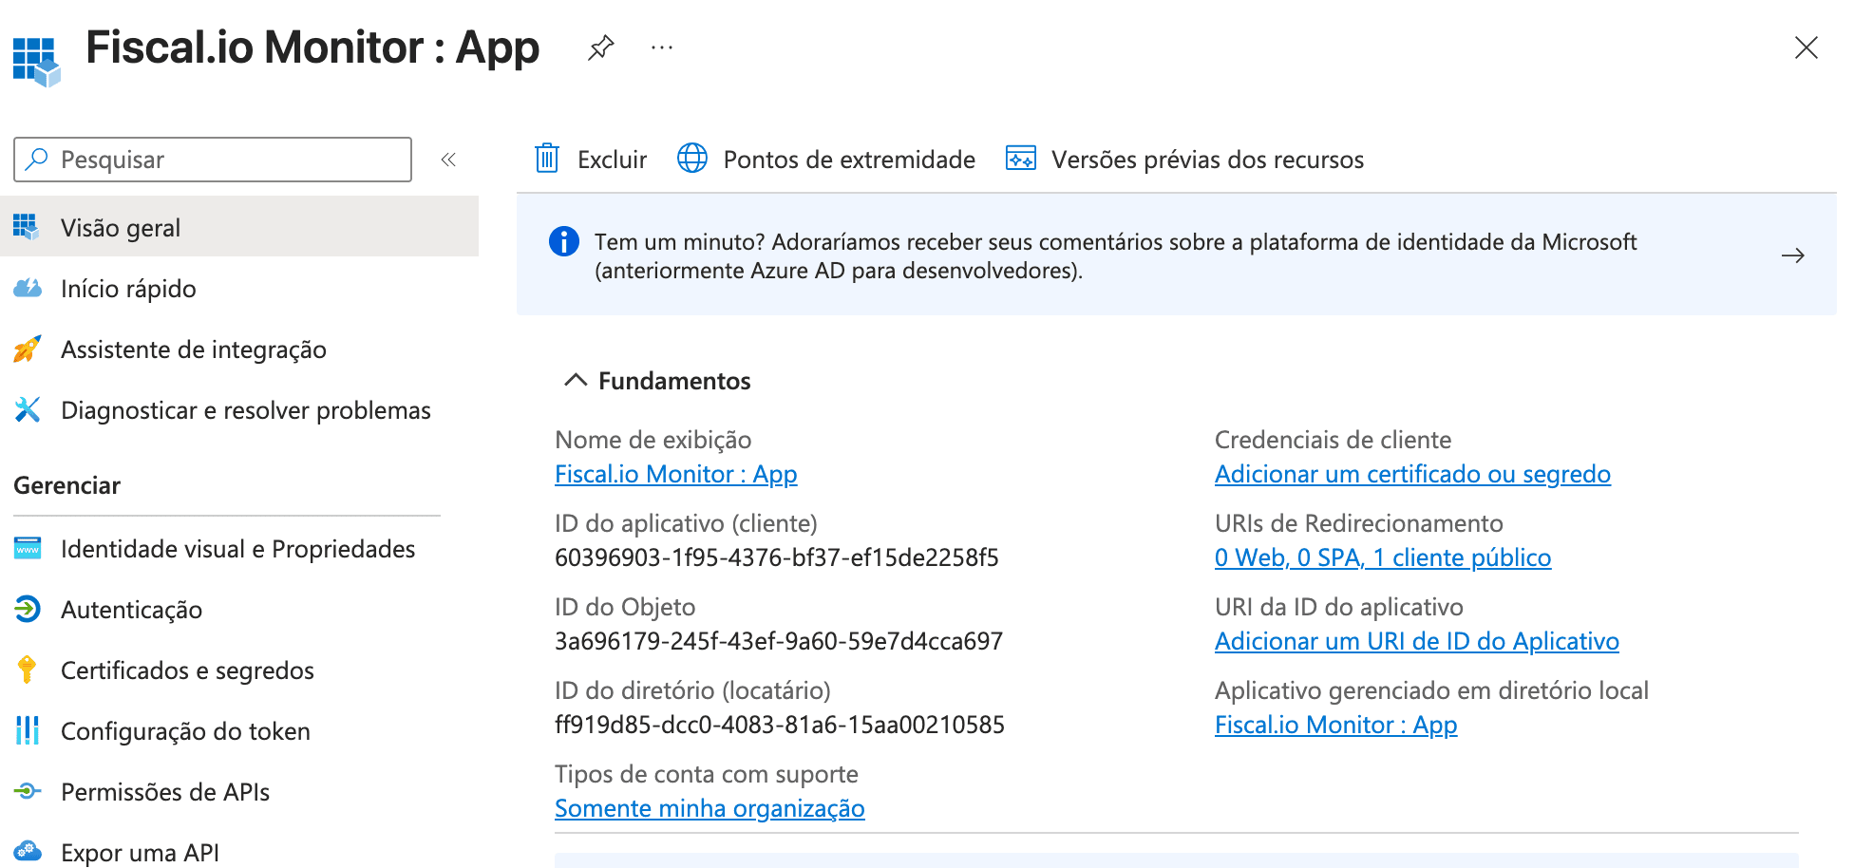This screenshot has width=1873, height=868.
Task: Click Aplicativo gerenciado em diretório local label
Action: point(1431,690)
